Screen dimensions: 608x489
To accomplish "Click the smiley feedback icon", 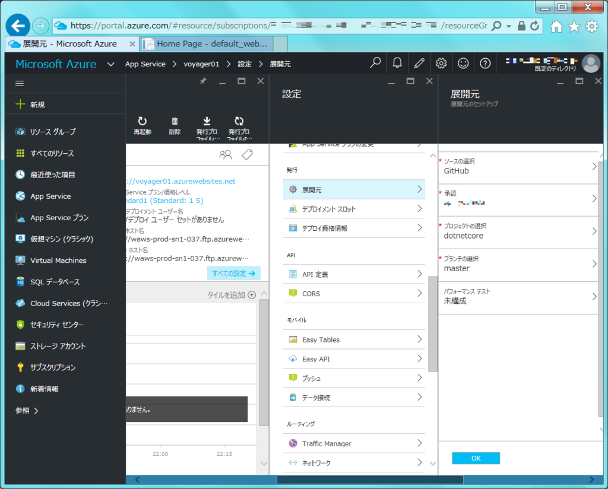I will (463, 63).
